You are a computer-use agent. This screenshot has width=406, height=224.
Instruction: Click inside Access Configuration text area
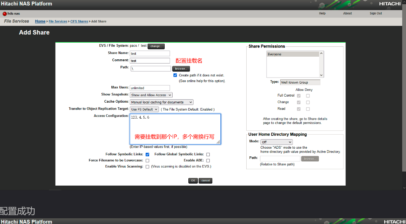(175, 129)
